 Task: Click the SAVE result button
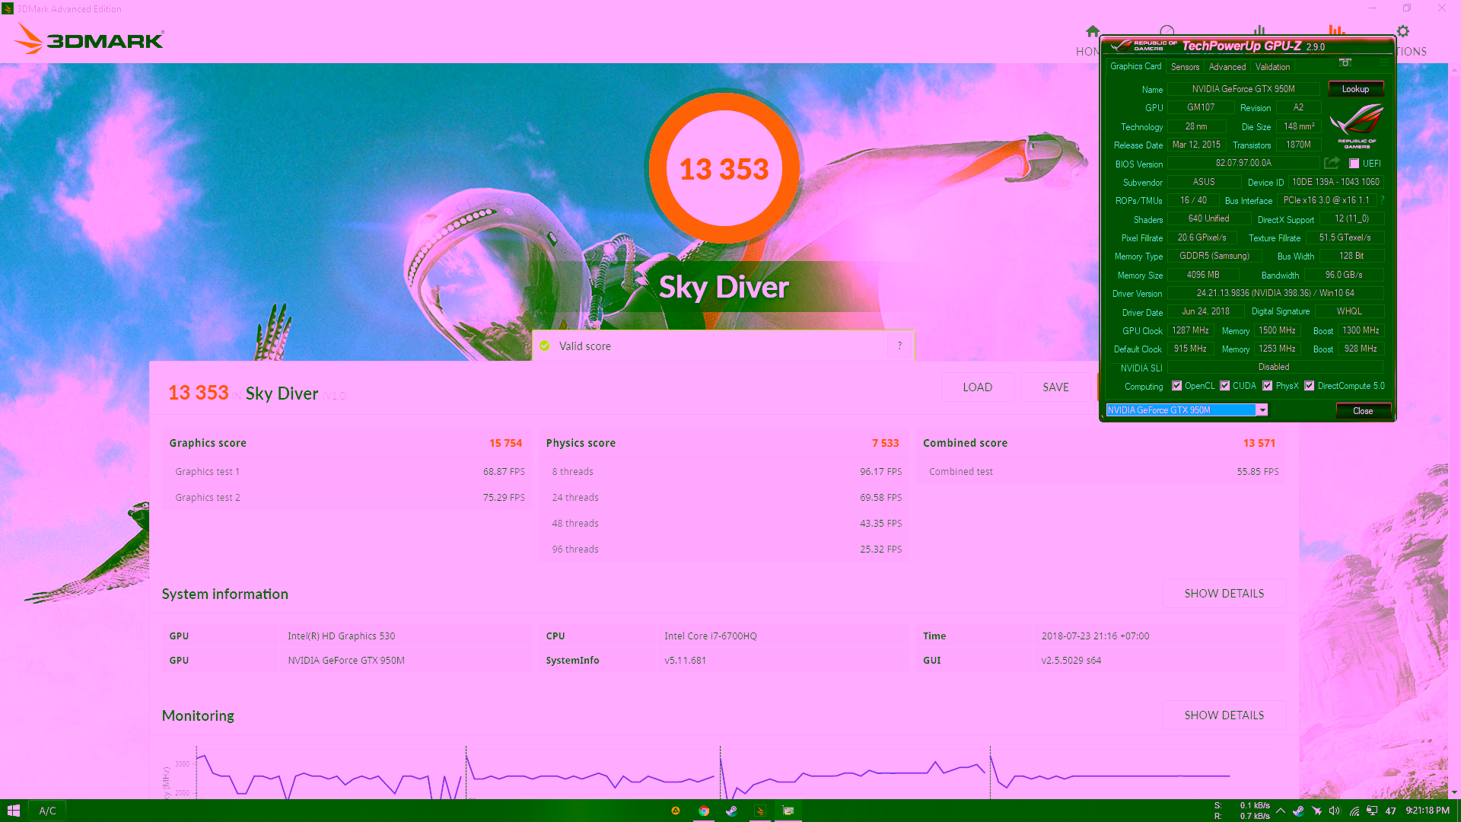click(x=1055, y=387)
